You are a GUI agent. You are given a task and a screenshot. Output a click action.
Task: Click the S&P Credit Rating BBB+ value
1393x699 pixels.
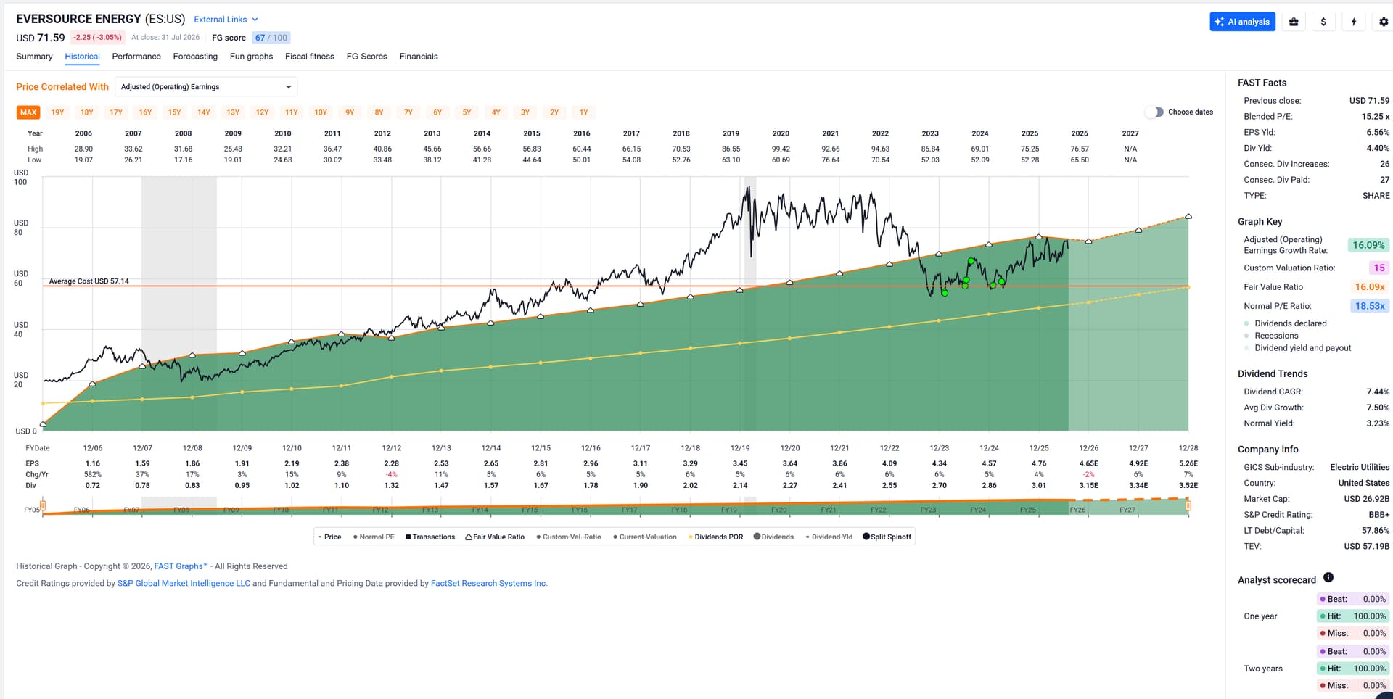tap(1378, 515)
